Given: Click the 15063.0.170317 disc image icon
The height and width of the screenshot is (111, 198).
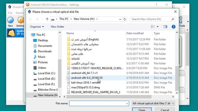Looking at the screenshot, I should pos(68,68).
